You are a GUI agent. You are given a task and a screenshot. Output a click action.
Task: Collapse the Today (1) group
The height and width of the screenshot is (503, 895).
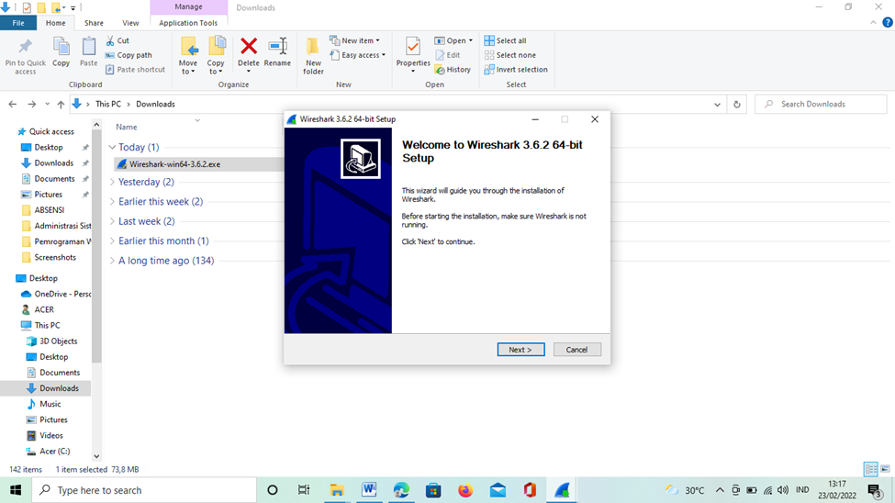(112, 147)
